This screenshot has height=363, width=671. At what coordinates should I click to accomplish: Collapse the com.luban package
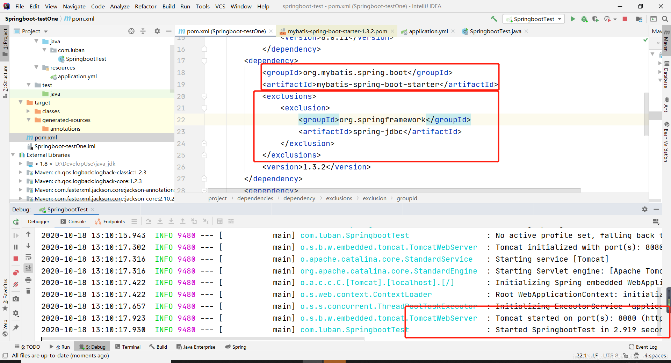pos(44,50)
